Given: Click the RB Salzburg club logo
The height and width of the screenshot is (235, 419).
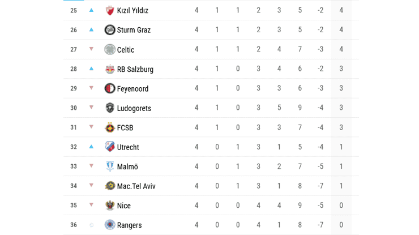Looking at the screenshot, I should tap(110, 69).
